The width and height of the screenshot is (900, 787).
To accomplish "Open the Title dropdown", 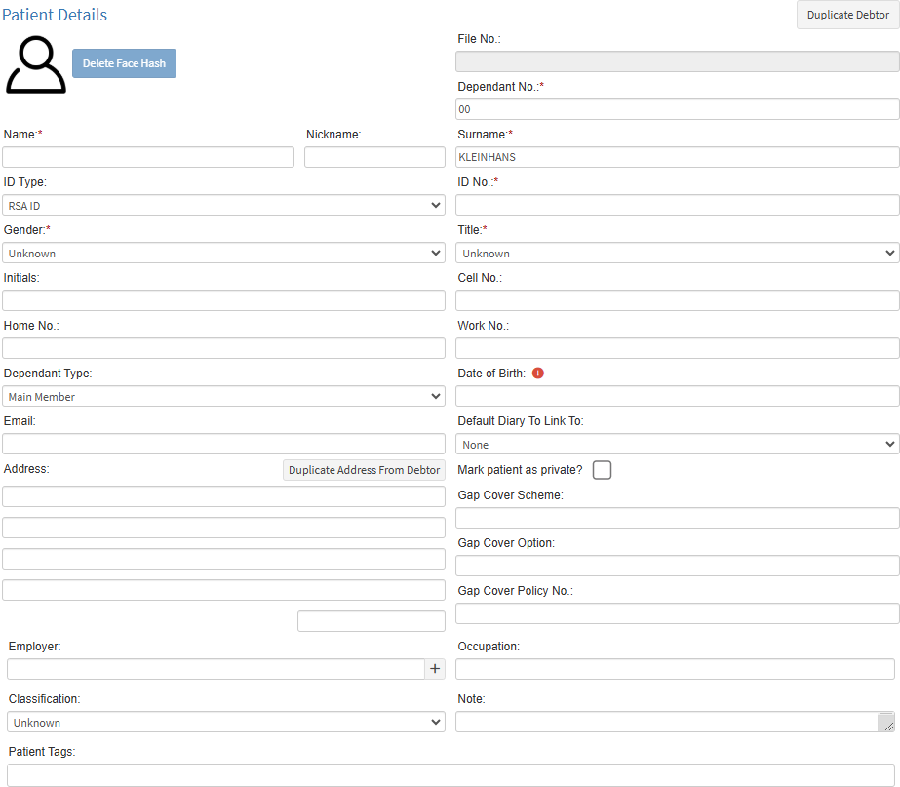I will click(x=677, y=254).
